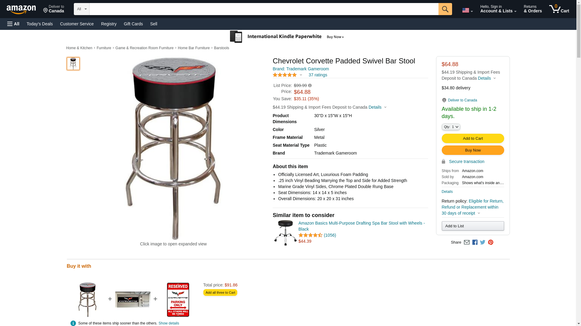The width and height of the screenshot is (581, 326).
Task: Click the list price info icon
Action: (310, 86)
